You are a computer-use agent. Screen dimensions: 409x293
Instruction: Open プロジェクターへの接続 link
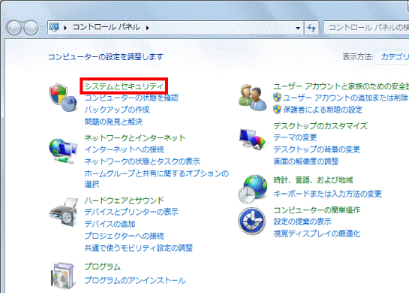[124, 236]
